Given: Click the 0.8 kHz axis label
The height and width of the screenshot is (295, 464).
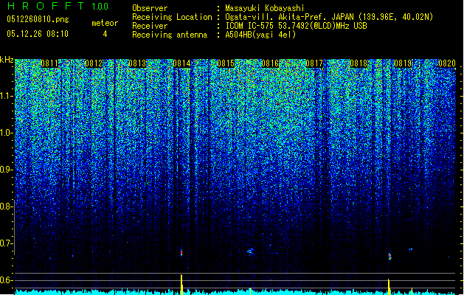Looking at the screenshot, I should pos(6,206).
